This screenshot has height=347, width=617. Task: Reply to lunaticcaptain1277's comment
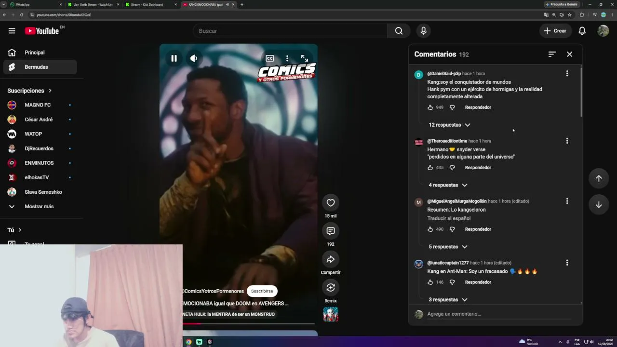tap(478, 282)
